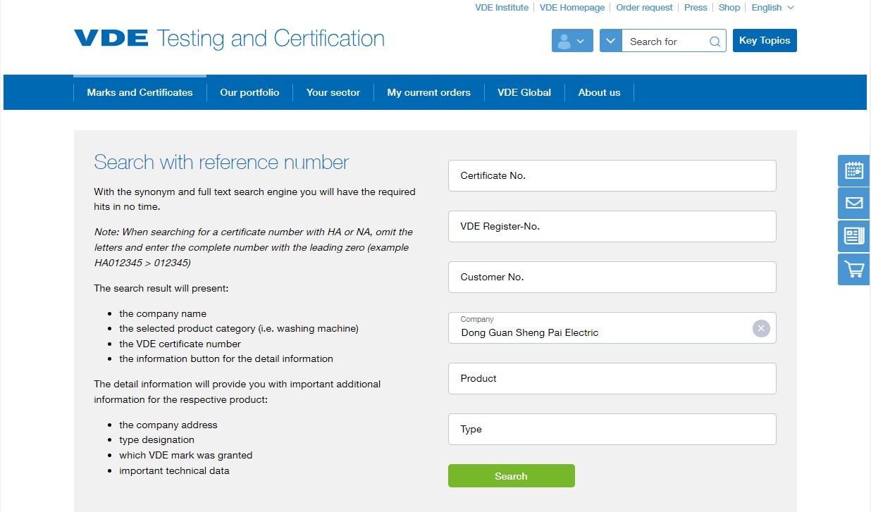Open the VDE Global menu

[x=524, y=92]
